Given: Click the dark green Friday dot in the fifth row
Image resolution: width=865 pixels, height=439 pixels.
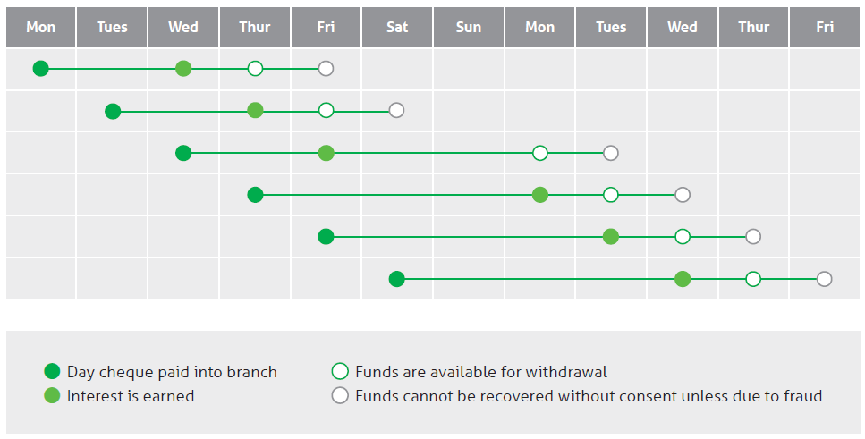Looking at the screenshot, I should pyautogui.click(x=326, y=237).
